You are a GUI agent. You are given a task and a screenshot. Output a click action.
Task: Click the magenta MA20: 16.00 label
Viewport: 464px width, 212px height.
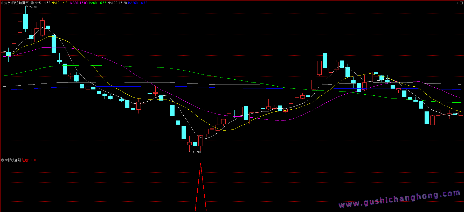coord(79,3)
